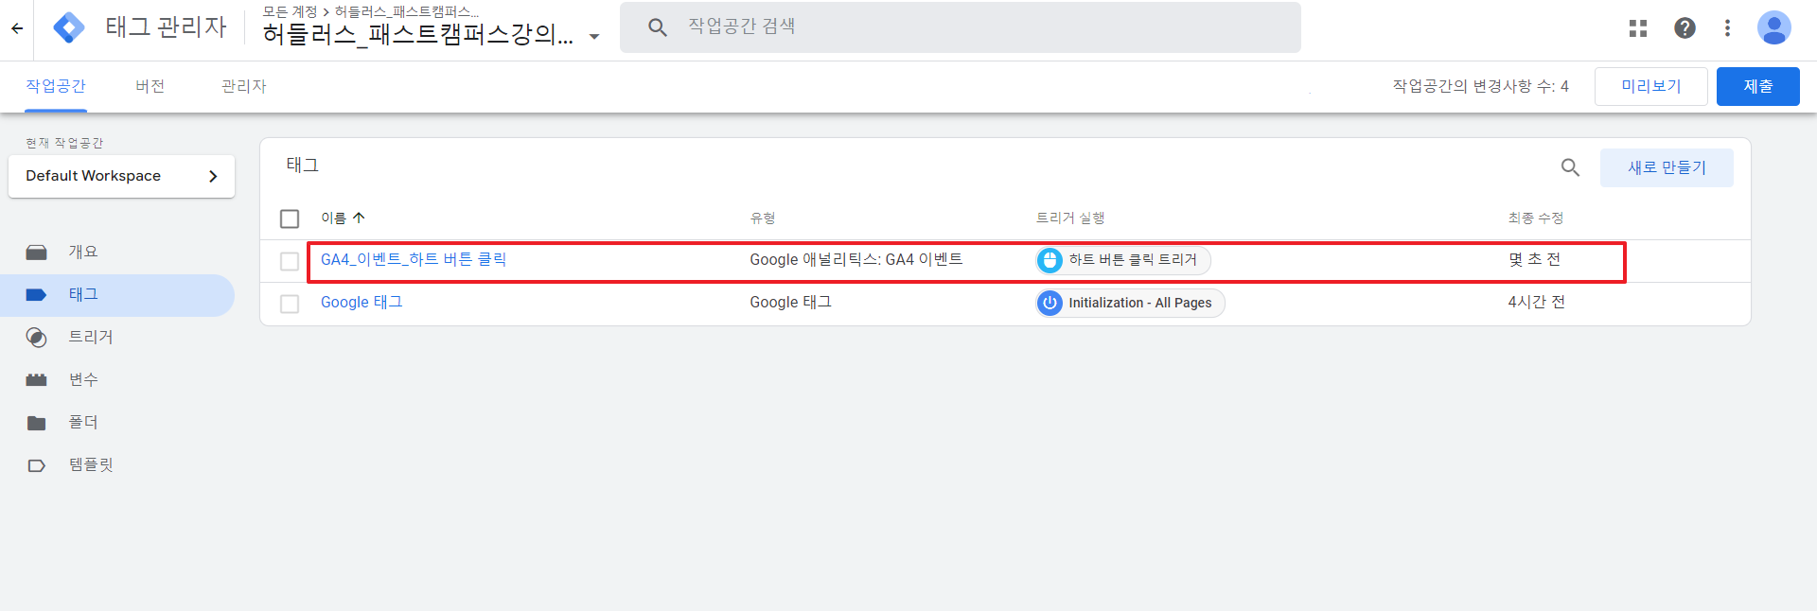Screen dimensions: 1817x611
Task: Click the 개요 overview sidebar icon
Action: [x=37, y=253]
